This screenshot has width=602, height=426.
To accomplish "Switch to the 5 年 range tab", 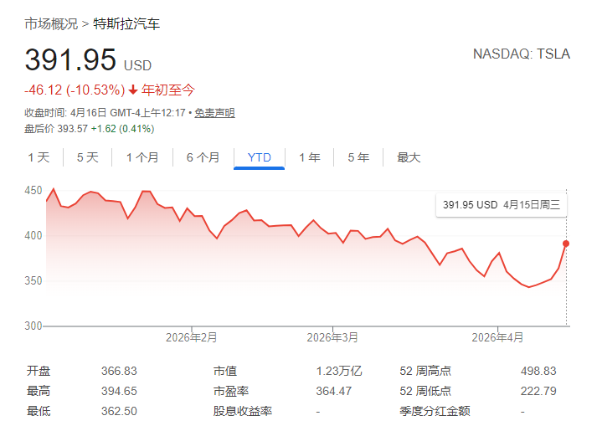I will pos(358,157).
